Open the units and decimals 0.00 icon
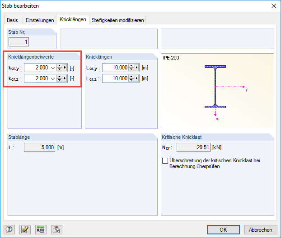281x238 pixels. pyautogui.click(x=41, y=229)
